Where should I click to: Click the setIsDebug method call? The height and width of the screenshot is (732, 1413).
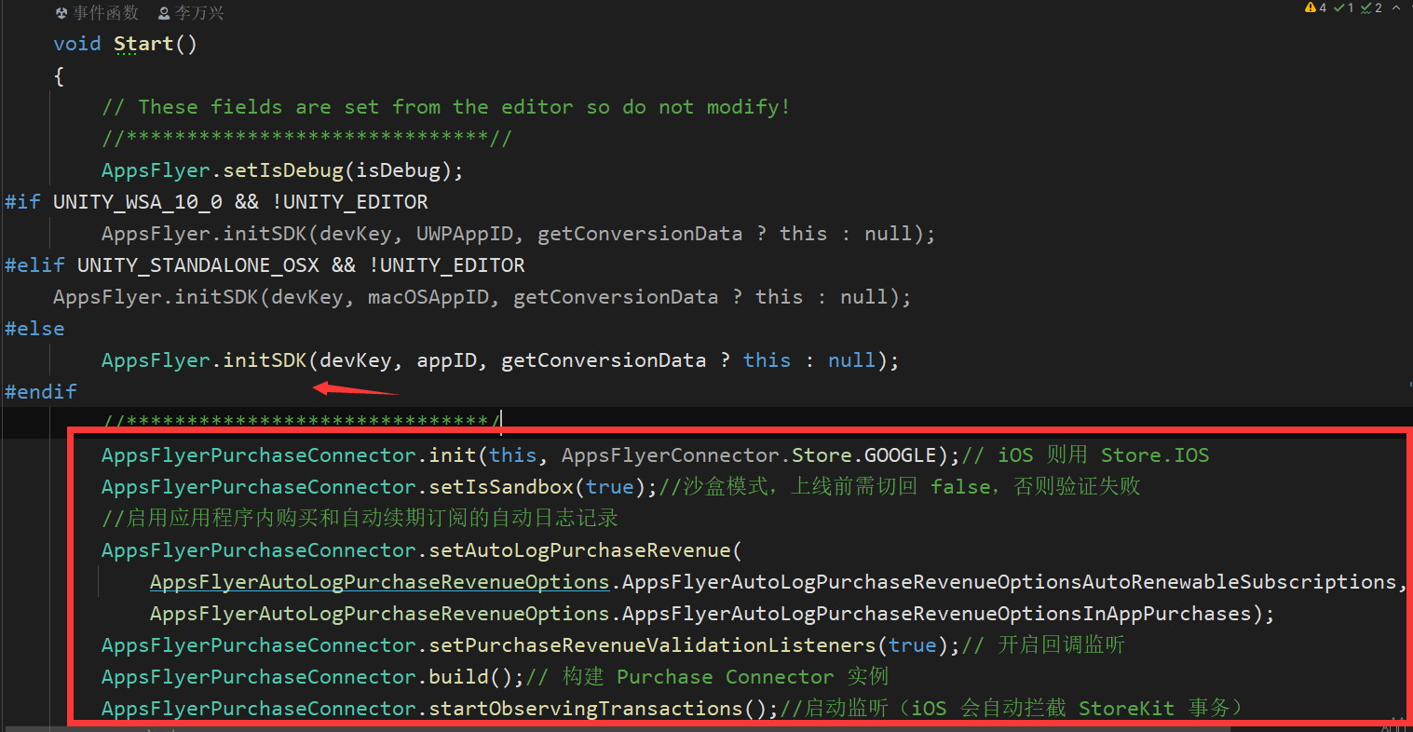click(x=283, y=170)
